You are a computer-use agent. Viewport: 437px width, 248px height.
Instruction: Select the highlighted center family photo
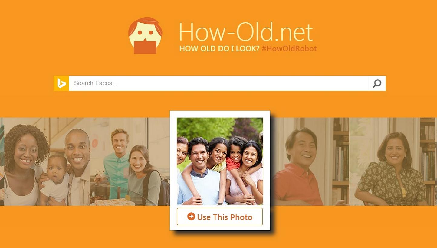[220, 161]
